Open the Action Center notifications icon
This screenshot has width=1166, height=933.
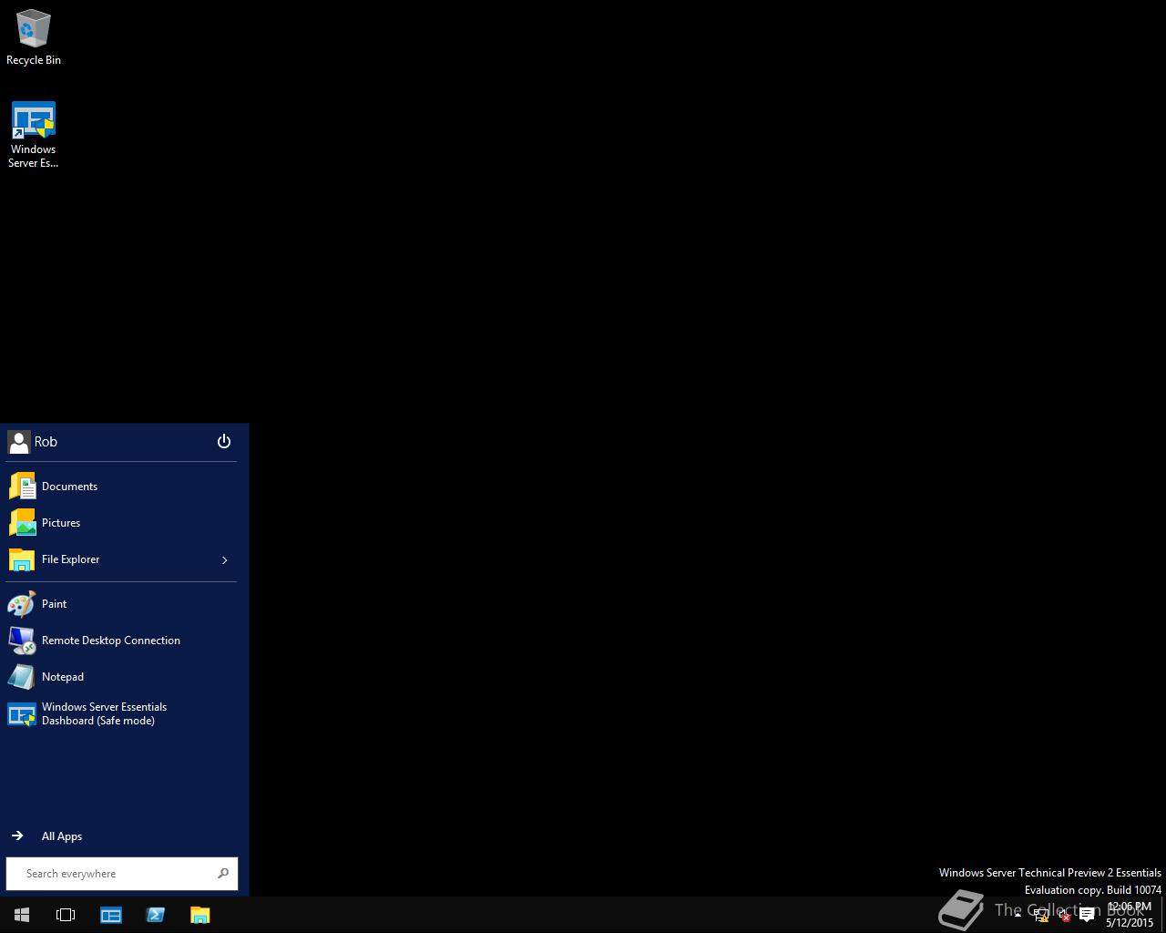[1087, 915]
